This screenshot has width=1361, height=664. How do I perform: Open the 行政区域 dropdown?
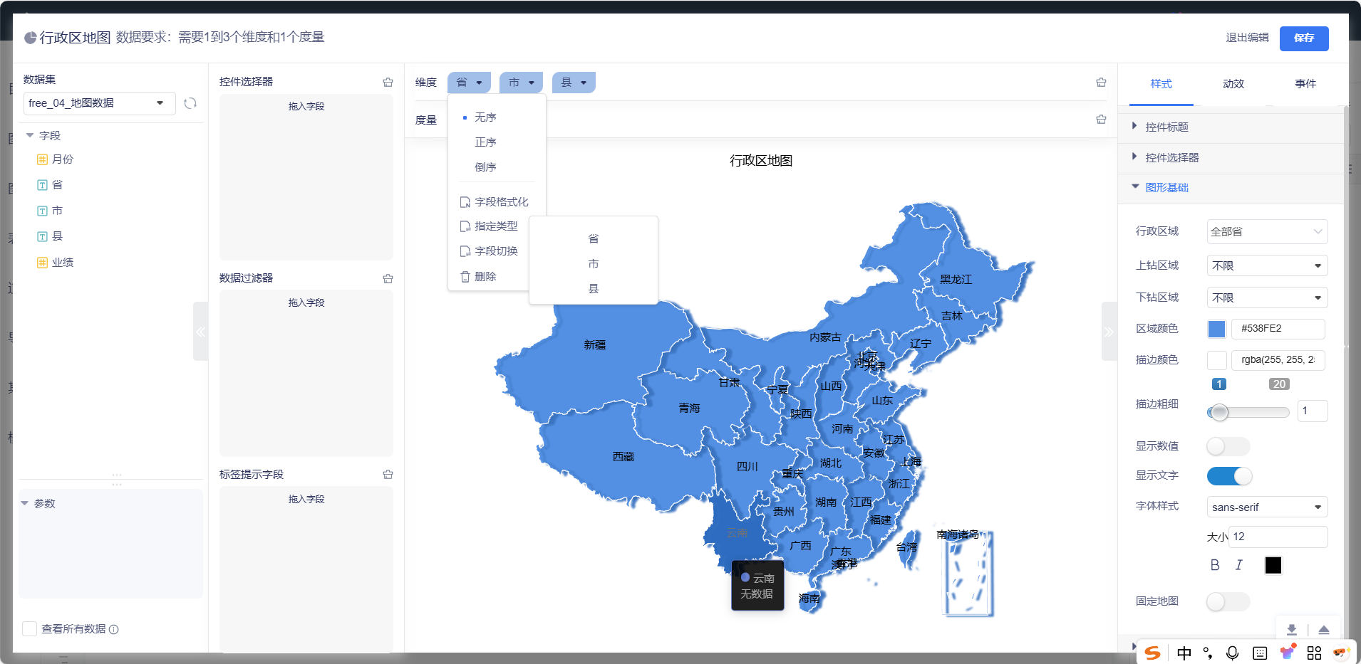tap(1266, 232)
